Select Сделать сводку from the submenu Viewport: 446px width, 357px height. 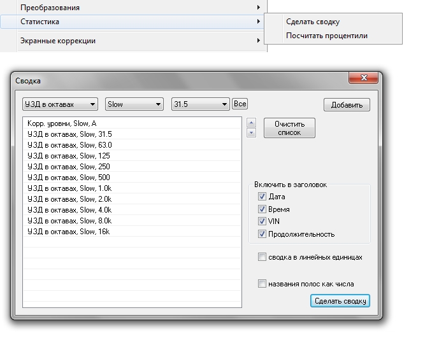(313, 22)
